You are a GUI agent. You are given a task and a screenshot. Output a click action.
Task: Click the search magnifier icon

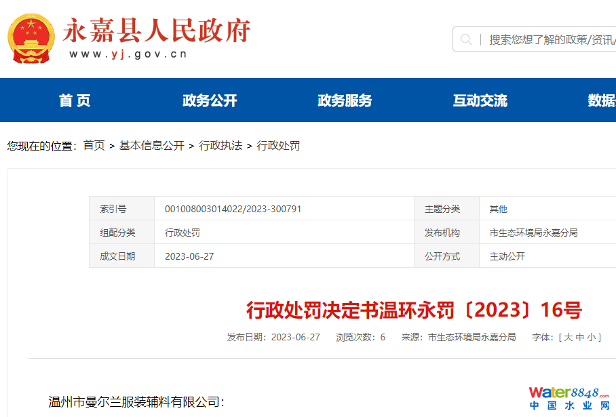tap(466, 39)
